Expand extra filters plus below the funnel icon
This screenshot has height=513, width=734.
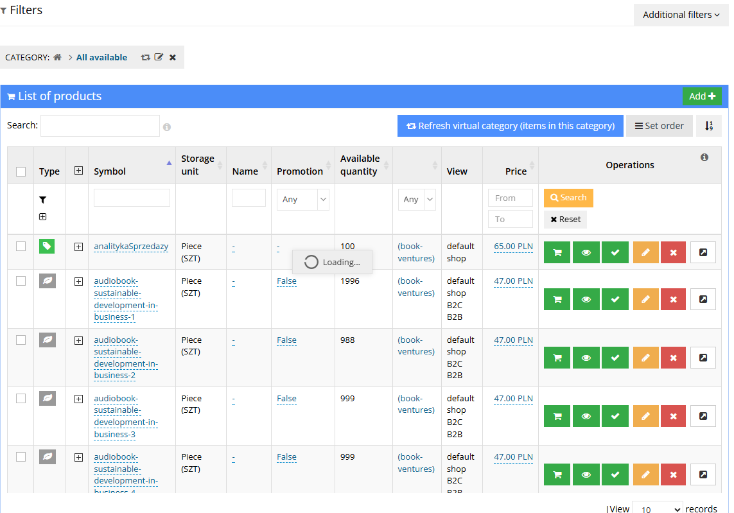pyautogui.click(x=42, y=217)
